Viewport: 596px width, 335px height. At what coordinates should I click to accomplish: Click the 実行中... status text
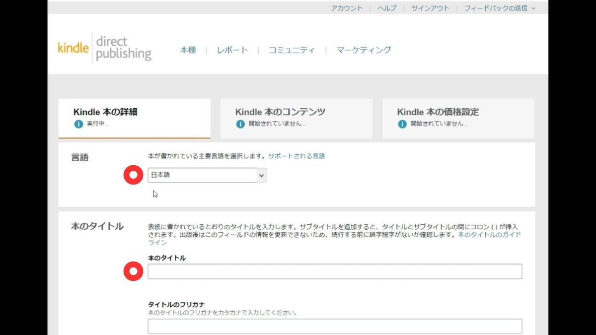pyautogui.click(x=98, y=124)
